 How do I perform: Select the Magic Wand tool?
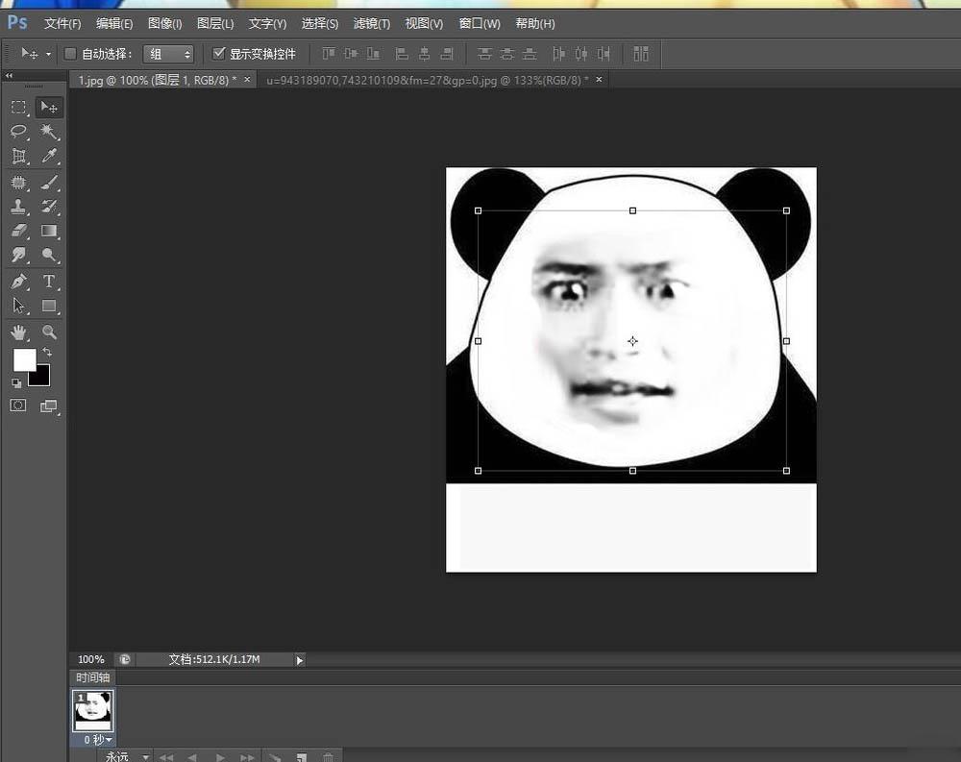coord(49,132)
